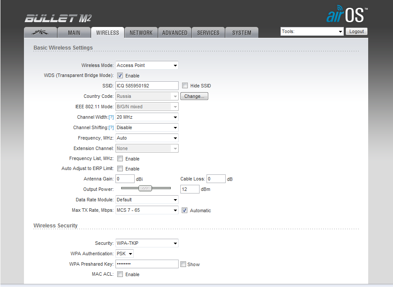Viewport: 393px width, 287px height.
Task: Enable the Frequency List checkbox
Action: (x=120, y=159)
